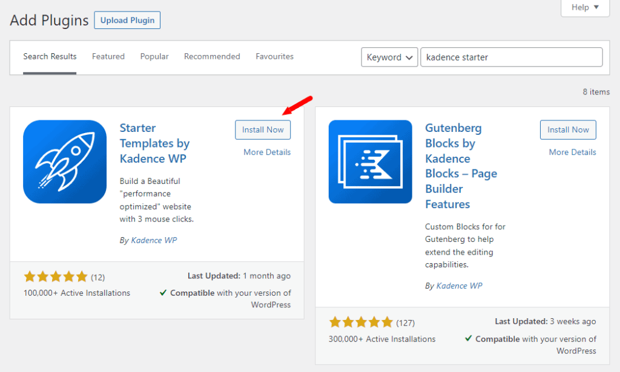
Task: Switch to the Featured tab
Action: coord(108,56)
